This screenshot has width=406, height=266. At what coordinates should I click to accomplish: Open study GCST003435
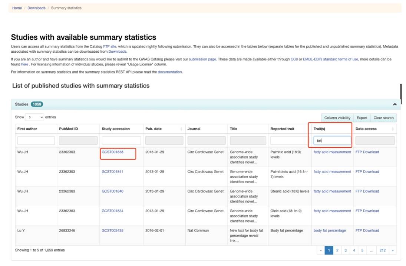112,230
